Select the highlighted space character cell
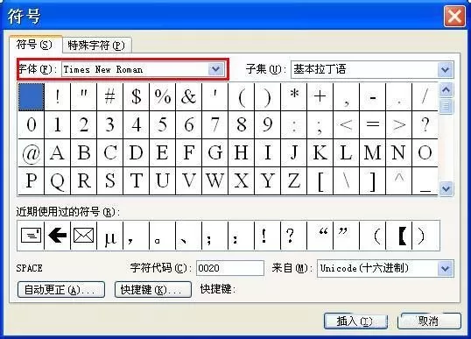Screen dimensions: 471x339 tap(32, 97)
